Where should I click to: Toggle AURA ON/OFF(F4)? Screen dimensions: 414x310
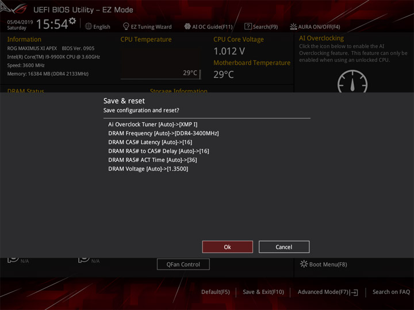tap(319, 26)
